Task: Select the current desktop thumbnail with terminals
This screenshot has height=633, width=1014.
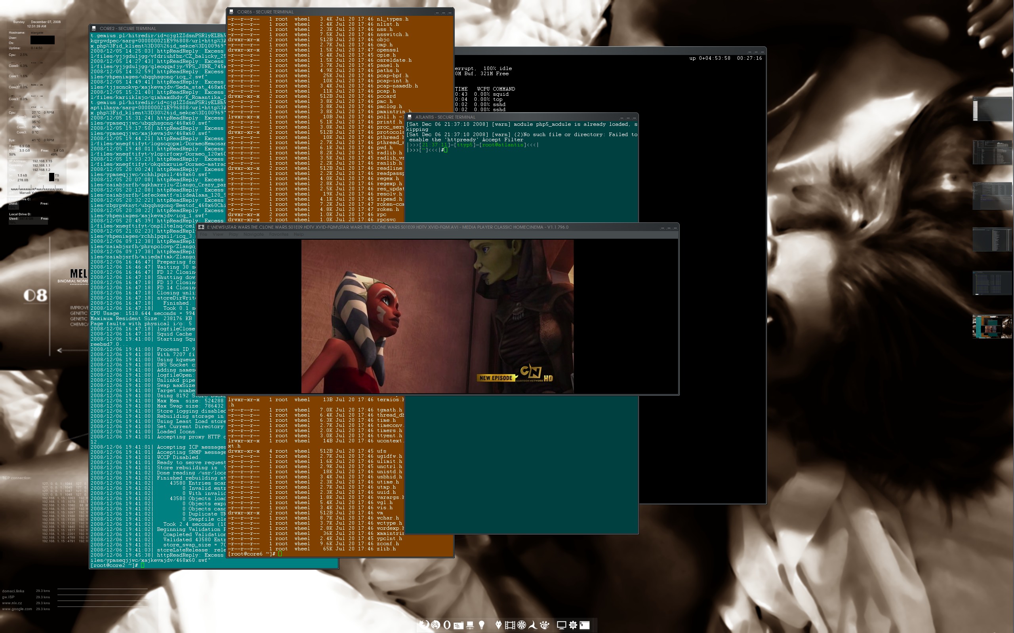Action: (992, 326)
